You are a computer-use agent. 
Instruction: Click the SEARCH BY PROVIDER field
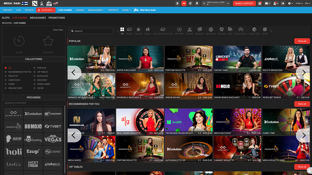(34, 103)
